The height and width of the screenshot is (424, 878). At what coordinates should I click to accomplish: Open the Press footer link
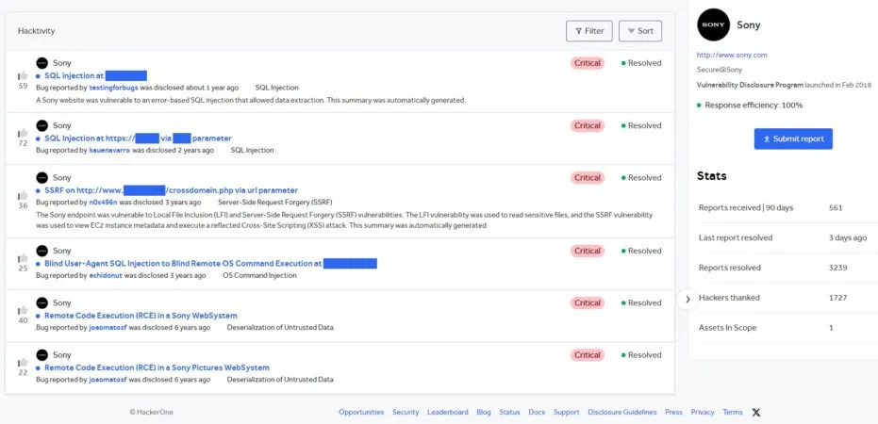point(673,413)
